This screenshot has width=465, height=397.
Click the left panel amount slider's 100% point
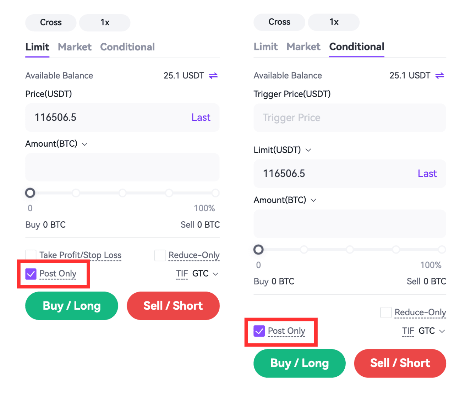click(215, 193)
